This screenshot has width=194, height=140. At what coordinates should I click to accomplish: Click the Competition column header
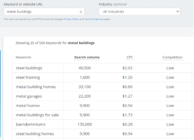tap(172, 57)
